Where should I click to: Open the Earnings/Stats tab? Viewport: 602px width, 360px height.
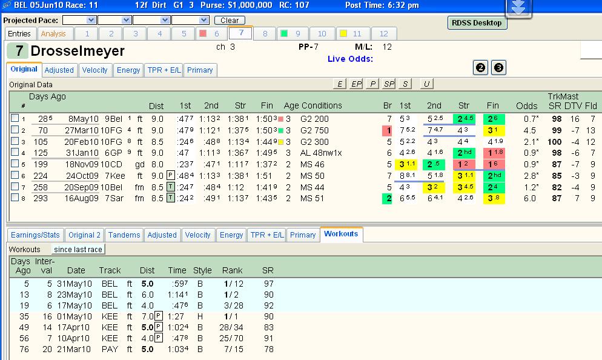(x=35, y=235)
